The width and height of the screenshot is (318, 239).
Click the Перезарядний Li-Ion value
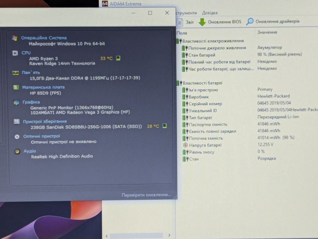click(278, 117)
